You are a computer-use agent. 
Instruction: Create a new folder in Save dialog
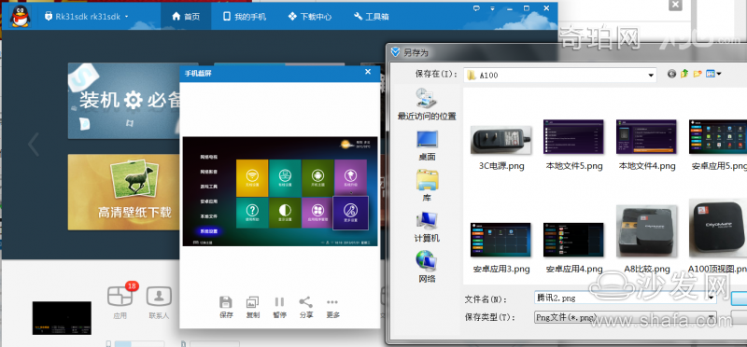(x=698, y=74)
